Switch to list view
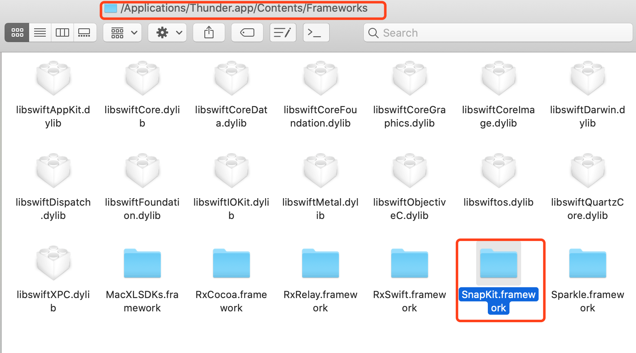The image size is (636, 353). [40, 32]
